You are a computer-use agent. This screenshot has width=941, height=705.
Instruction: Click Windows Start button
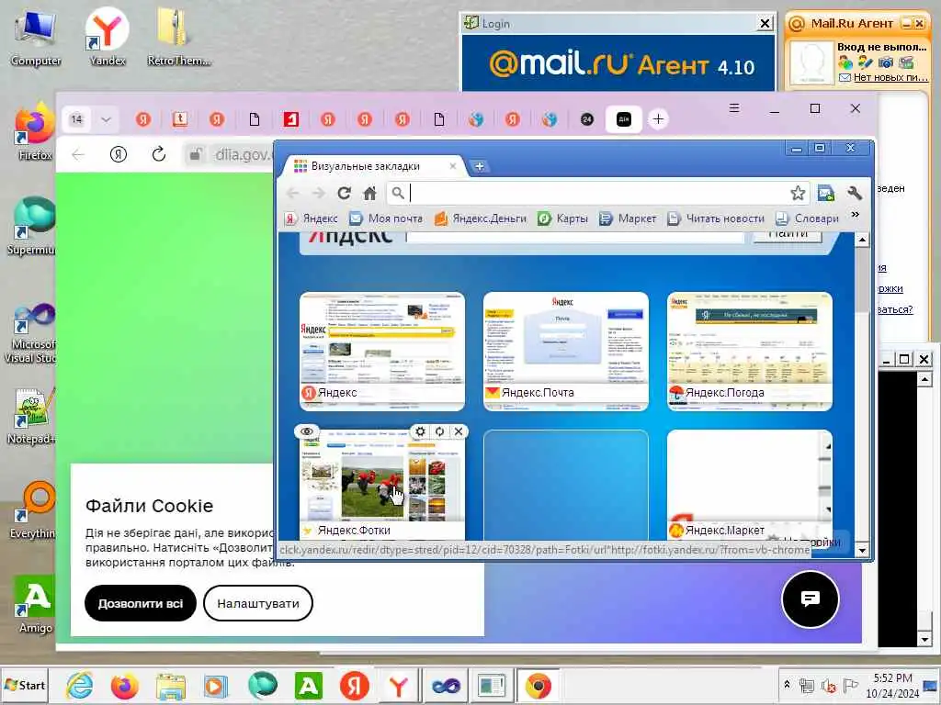[x=25, y=685]
